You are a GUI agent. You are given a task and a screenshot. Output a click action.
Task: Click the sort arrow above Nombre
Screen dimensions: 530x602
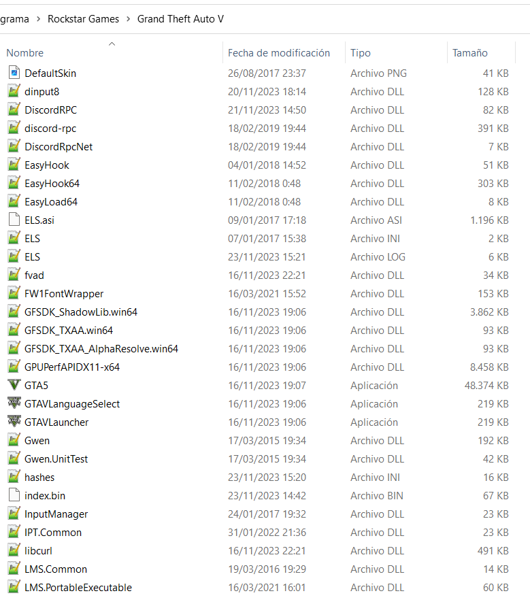[x=112, y=44]
